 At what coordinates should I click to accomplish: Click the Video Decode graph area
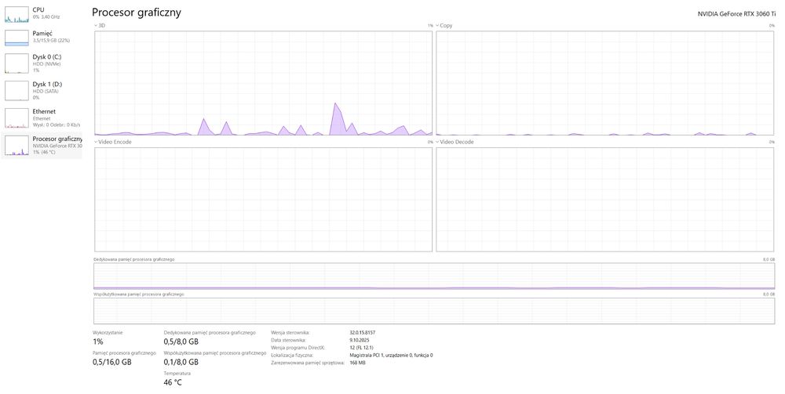click(x=604, y=200)
